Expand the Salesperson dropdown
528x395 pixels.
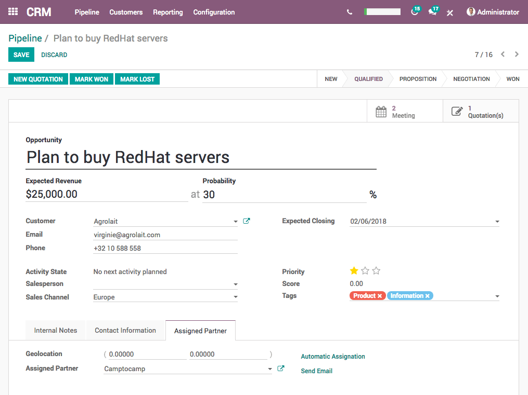point(235,284)
